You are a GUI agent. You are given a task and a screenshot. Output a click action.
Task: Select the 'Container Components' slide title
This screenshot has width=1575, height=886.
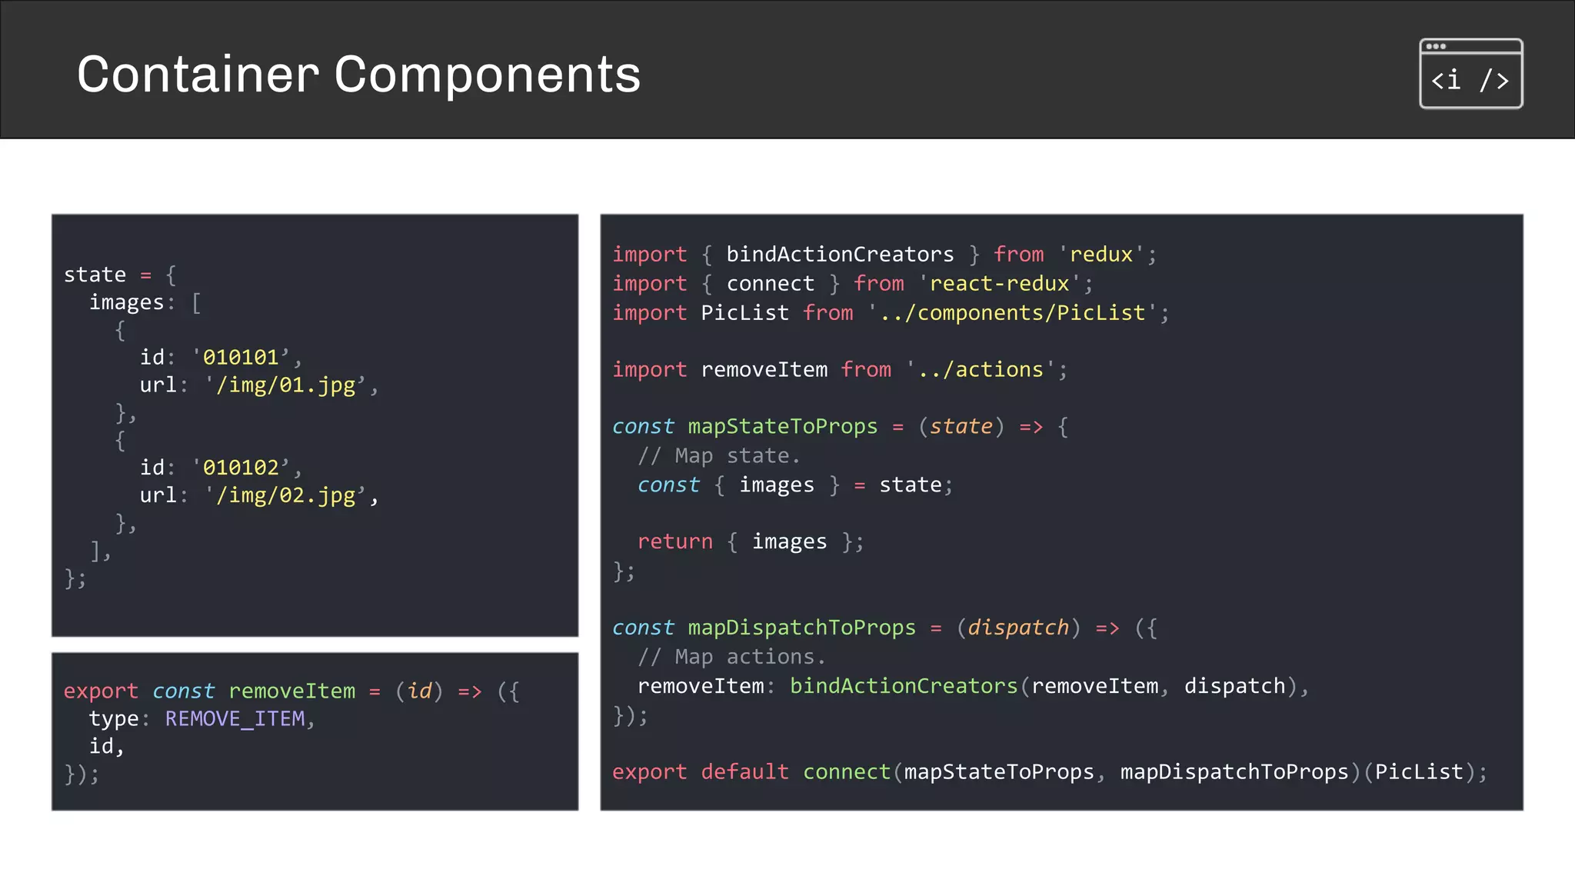click(358, 75)
